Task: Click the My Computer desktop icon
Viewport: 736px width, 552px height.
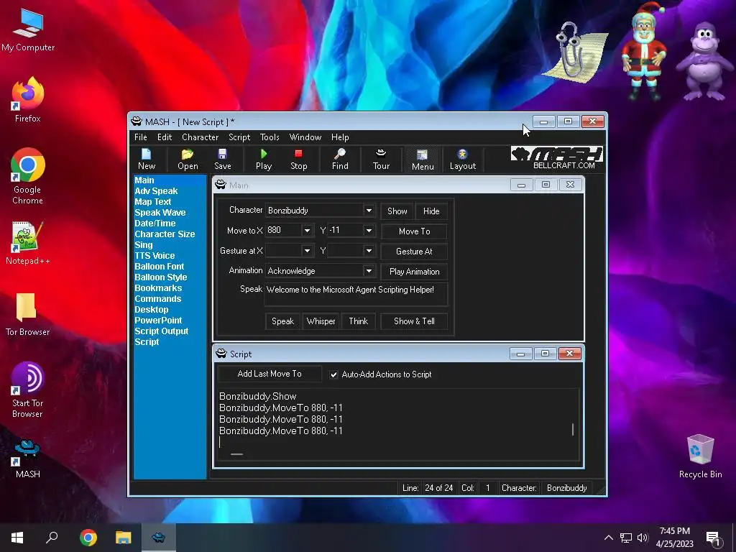Action: pos(28,30)
